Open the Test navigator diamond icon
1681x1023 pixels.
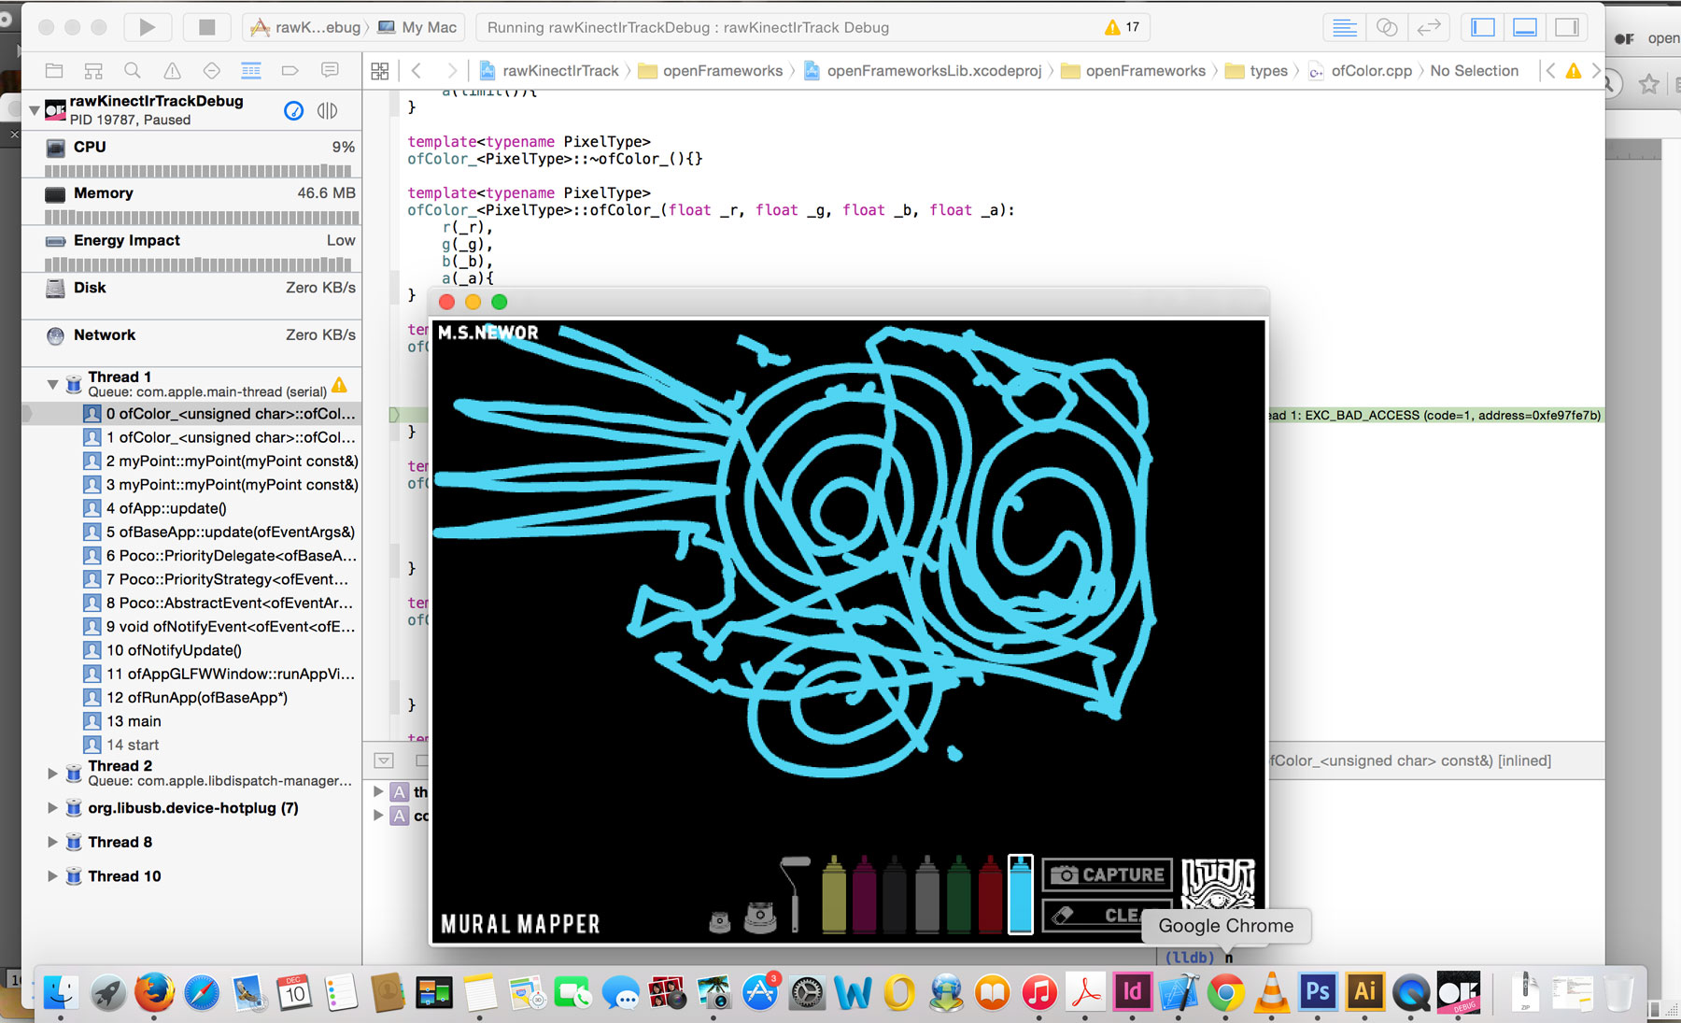(x=211, y=70)
